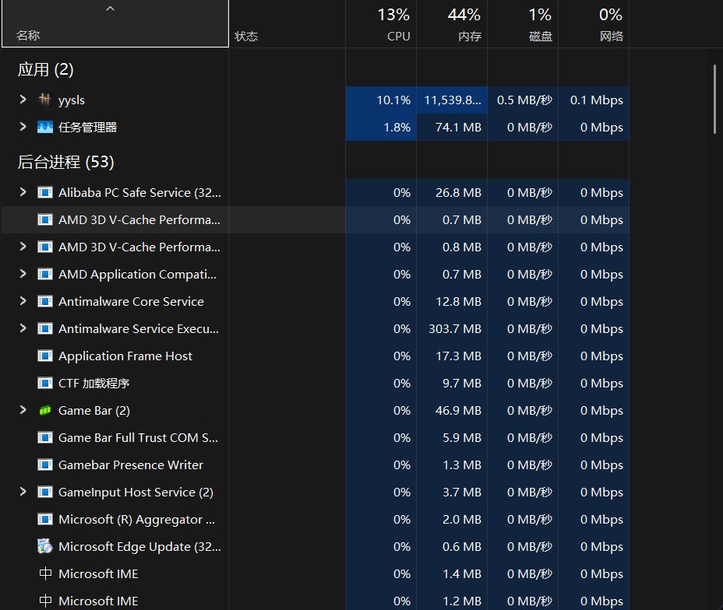Viewport: 723px width, 610px height.
Task: Expand the Game Bar (2) group
Action: tap(22, 410)
